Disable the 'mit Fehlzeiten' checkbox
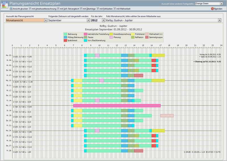This screenshot has height=161, width=227. pos(98,9)
